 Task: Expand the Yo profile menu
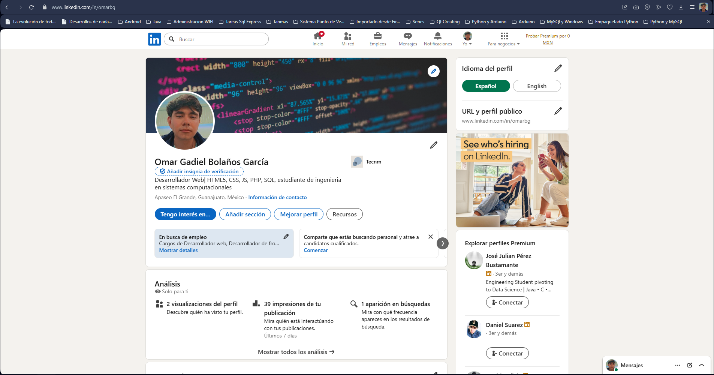pos(467,39)
